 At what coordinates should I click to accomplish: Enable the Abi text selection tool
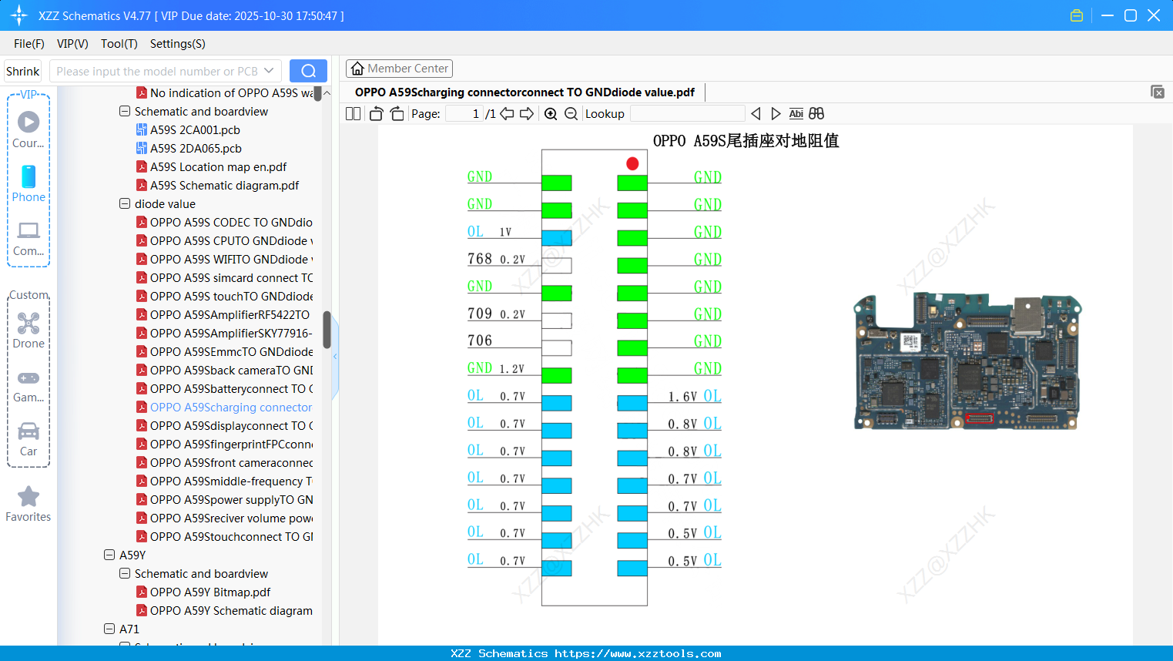point(796,113)
